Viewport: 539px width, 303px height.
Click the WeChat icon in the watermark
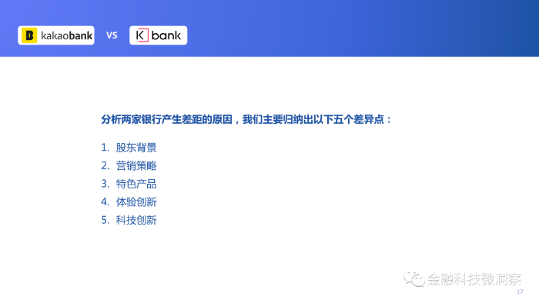(414, 278)
